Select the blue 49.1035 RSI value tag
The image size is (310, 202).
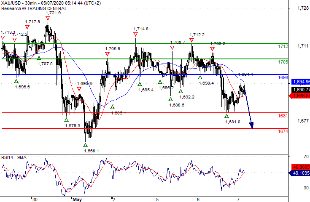[299, 173]
